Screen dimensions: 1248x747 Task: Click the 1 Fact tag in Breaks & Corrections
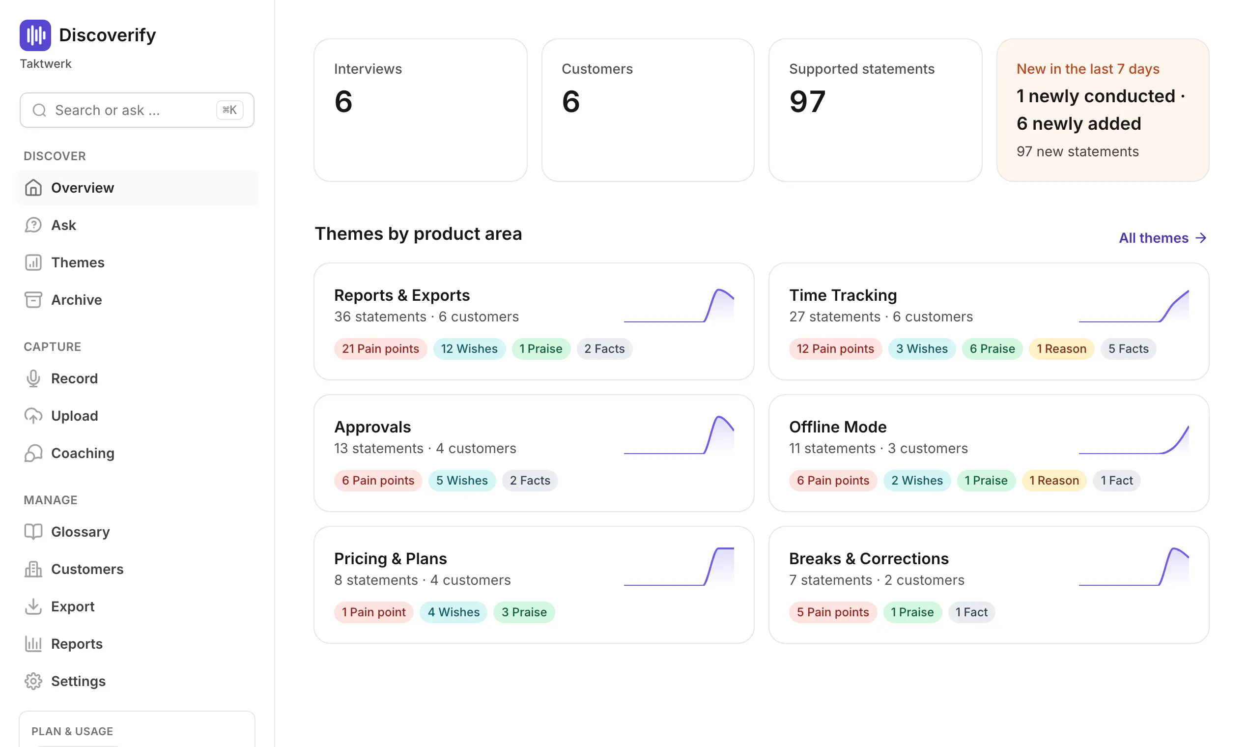point(971,613)
